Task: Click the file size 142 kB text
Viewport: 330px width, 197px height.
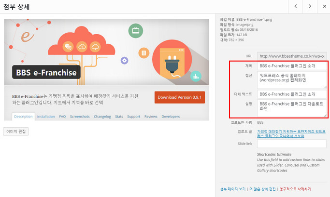Action: pyautogui.click(x=242, y=35)
